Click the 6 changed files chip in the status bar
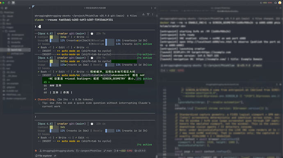Image resolution: width=283 pixels, height=158 pixels. click(x=123, y=151)
